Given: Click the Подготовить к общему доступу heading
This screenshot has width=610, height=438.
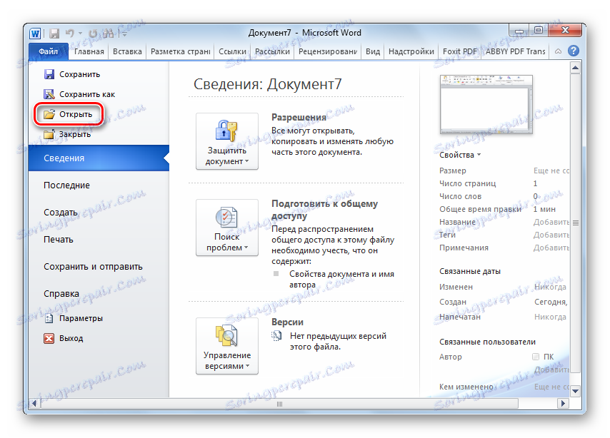Looking at the screenshot, I should [324, 210].
